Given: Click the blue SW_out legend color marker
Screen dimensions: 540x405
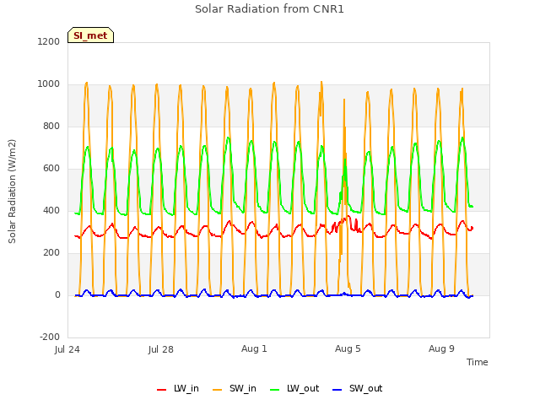Looking at the screenshot, I should 337,390.
